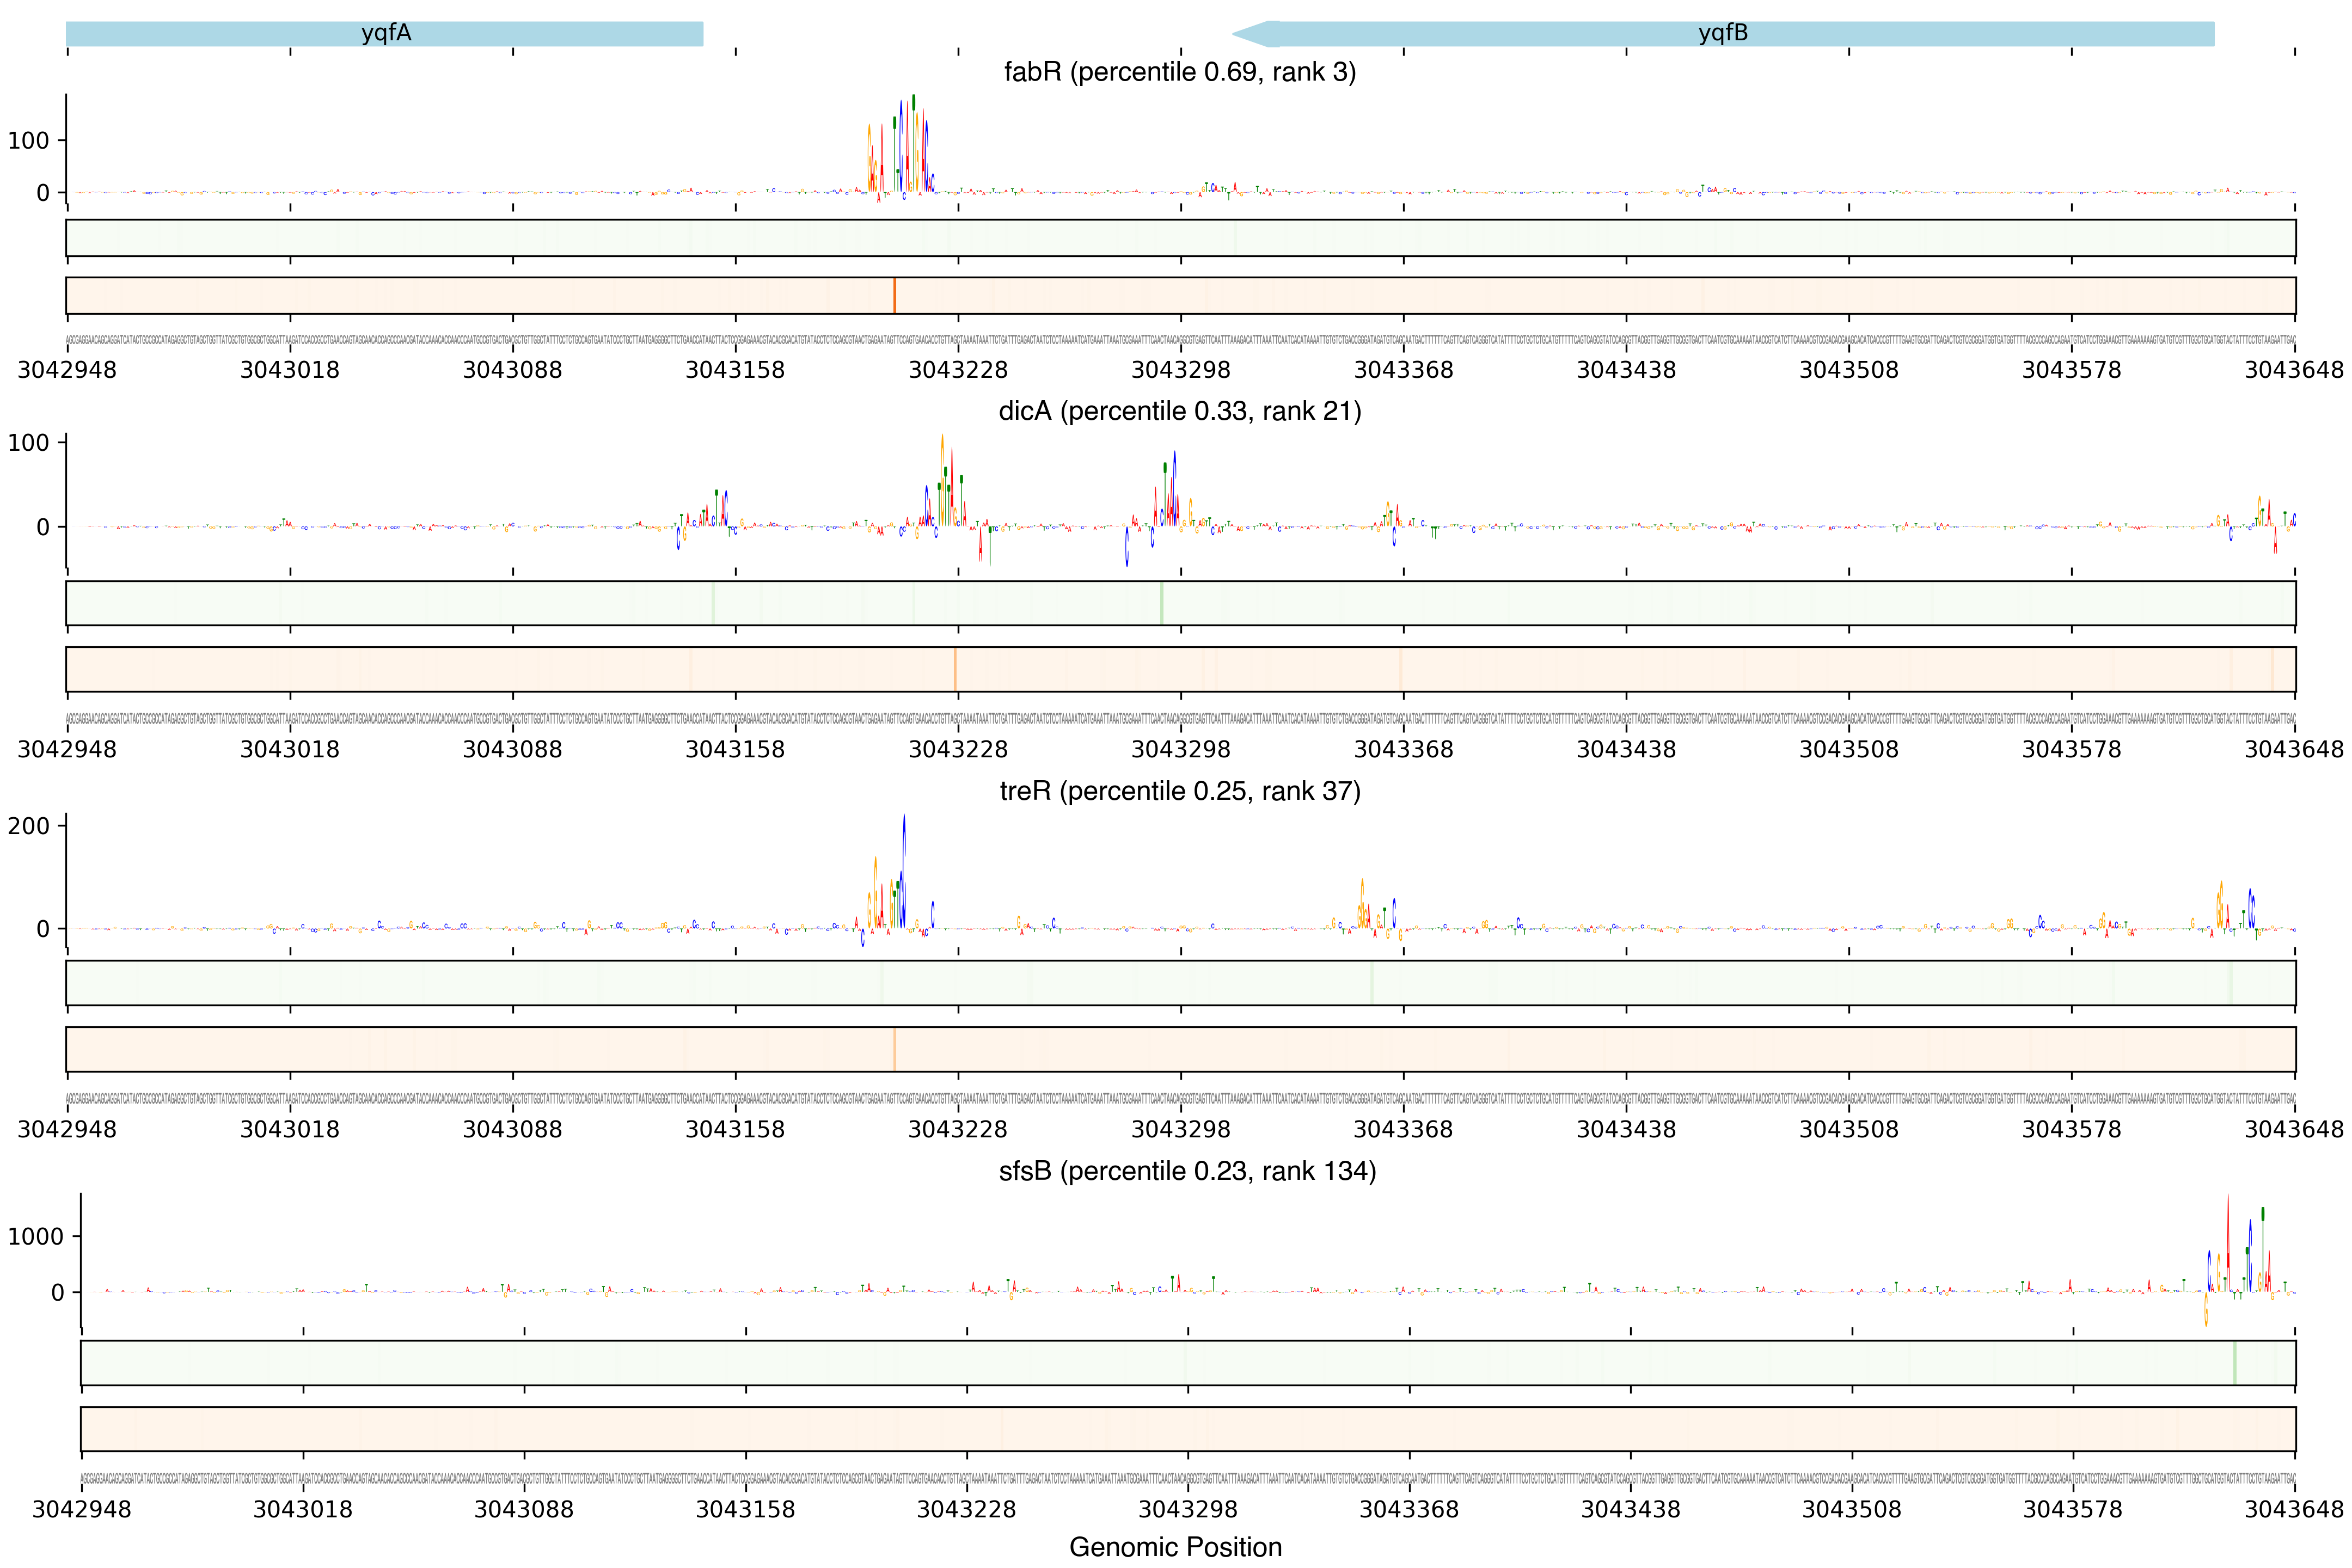2352x1568 pixels.
Task: Click the yqfA gene annotation bar
Action: click(x=385, y=33)
